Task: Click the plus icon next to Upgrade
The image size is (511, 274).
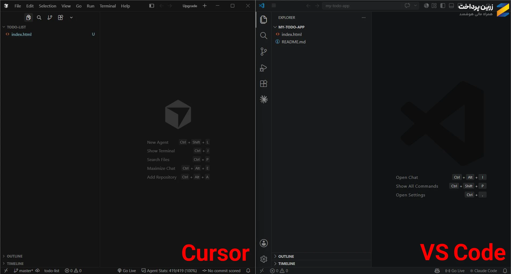Action: 205,6
